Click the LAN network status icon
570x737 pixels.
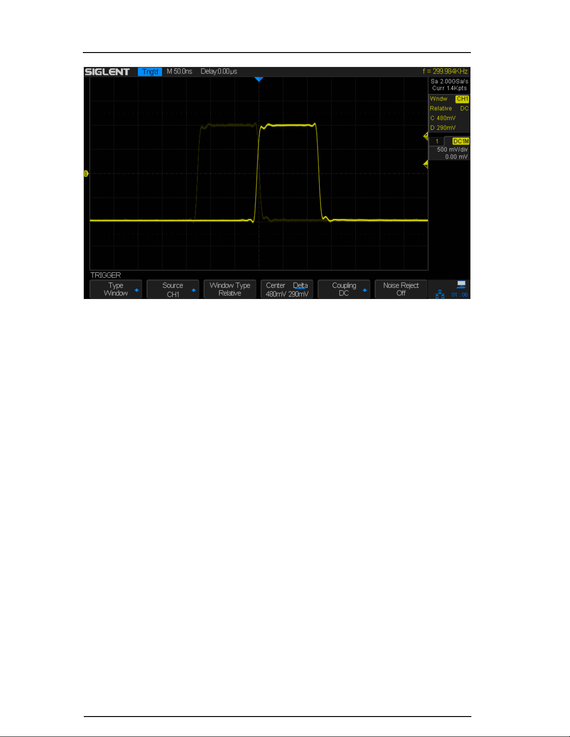pyautogui.click(x=440, y=294)
